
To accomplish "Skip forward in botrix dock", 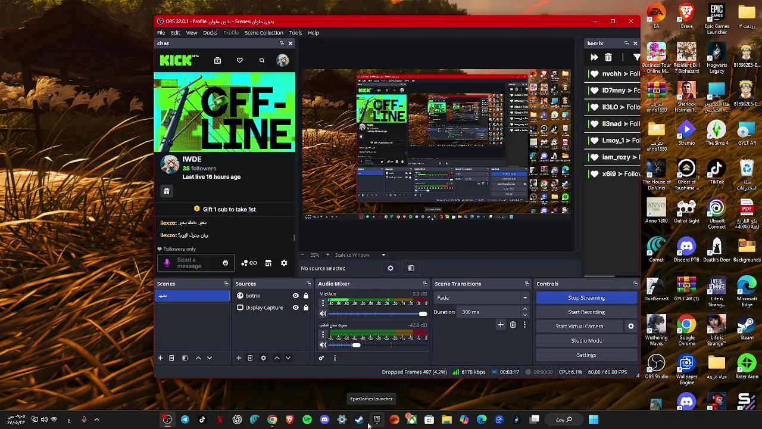I will pos(594,57).
